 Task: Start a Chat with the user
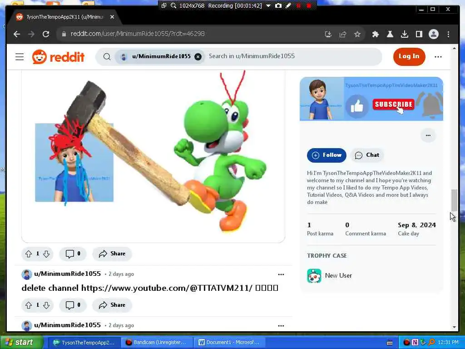tap(367, 155)
